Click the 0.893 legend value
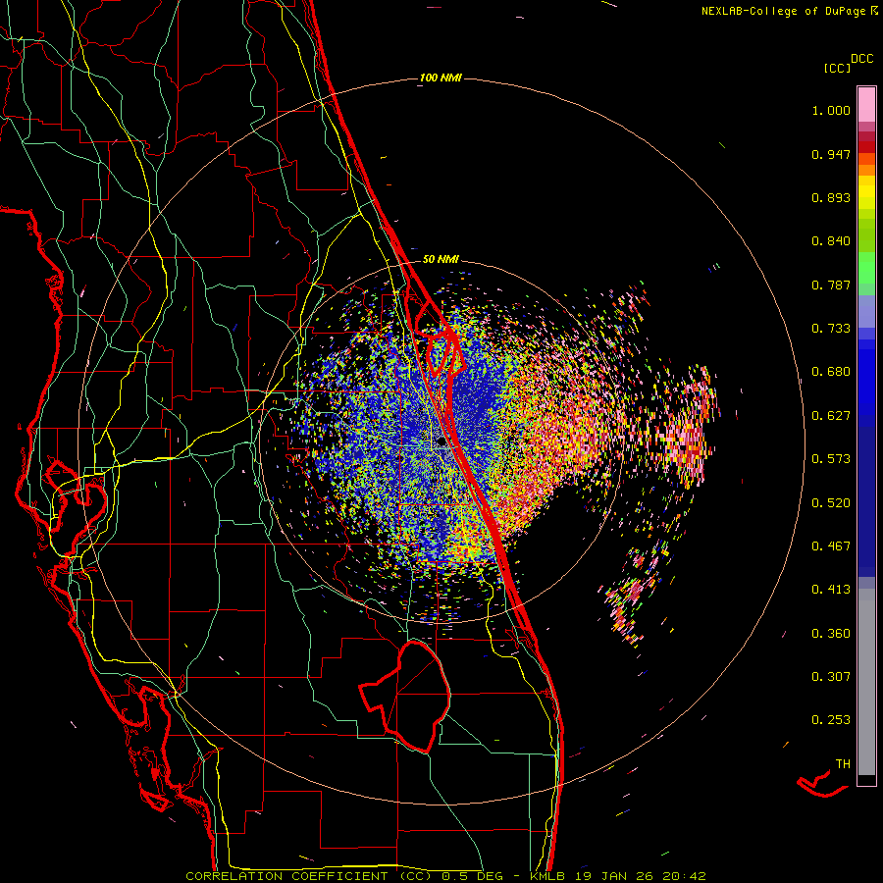The image size is (883, 883). 831,197
